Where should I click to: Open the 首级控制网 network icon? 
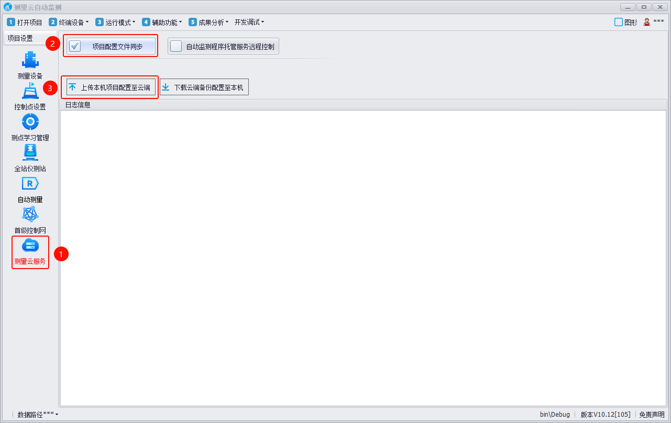pyautogui.click(x=30, y=215)
